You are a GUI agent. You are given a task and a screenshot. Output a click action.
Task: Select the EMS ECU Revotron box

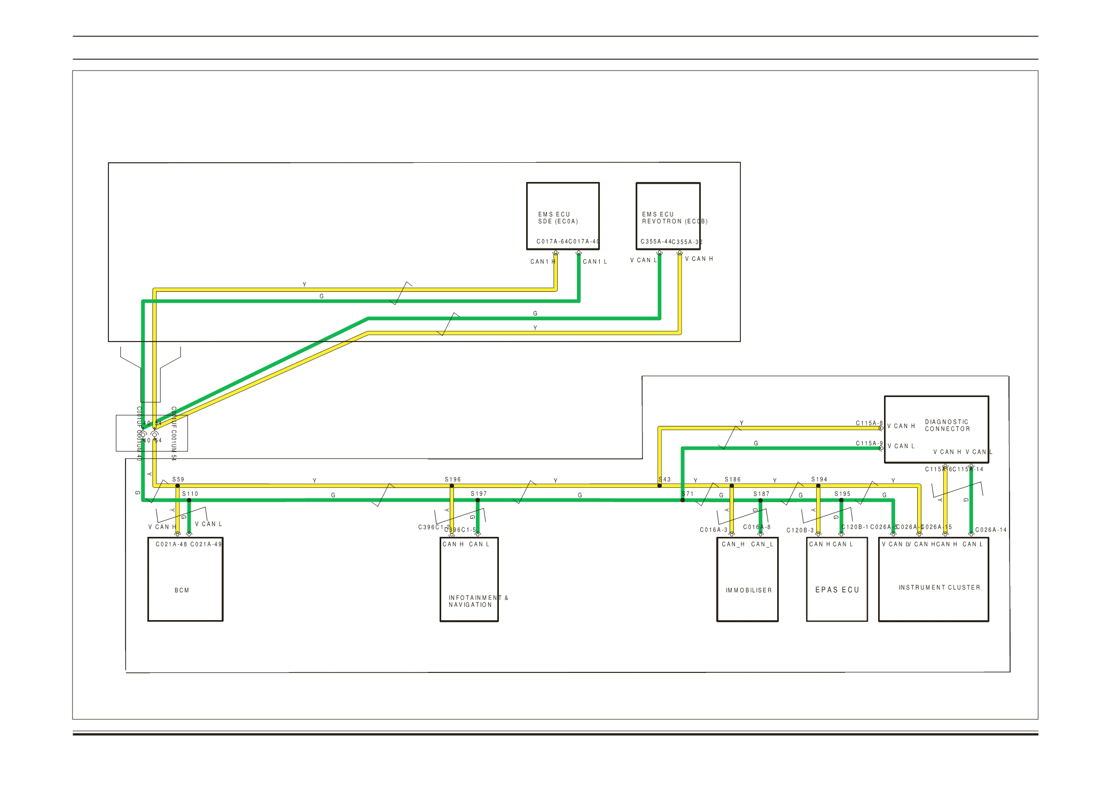pos(668,216)
